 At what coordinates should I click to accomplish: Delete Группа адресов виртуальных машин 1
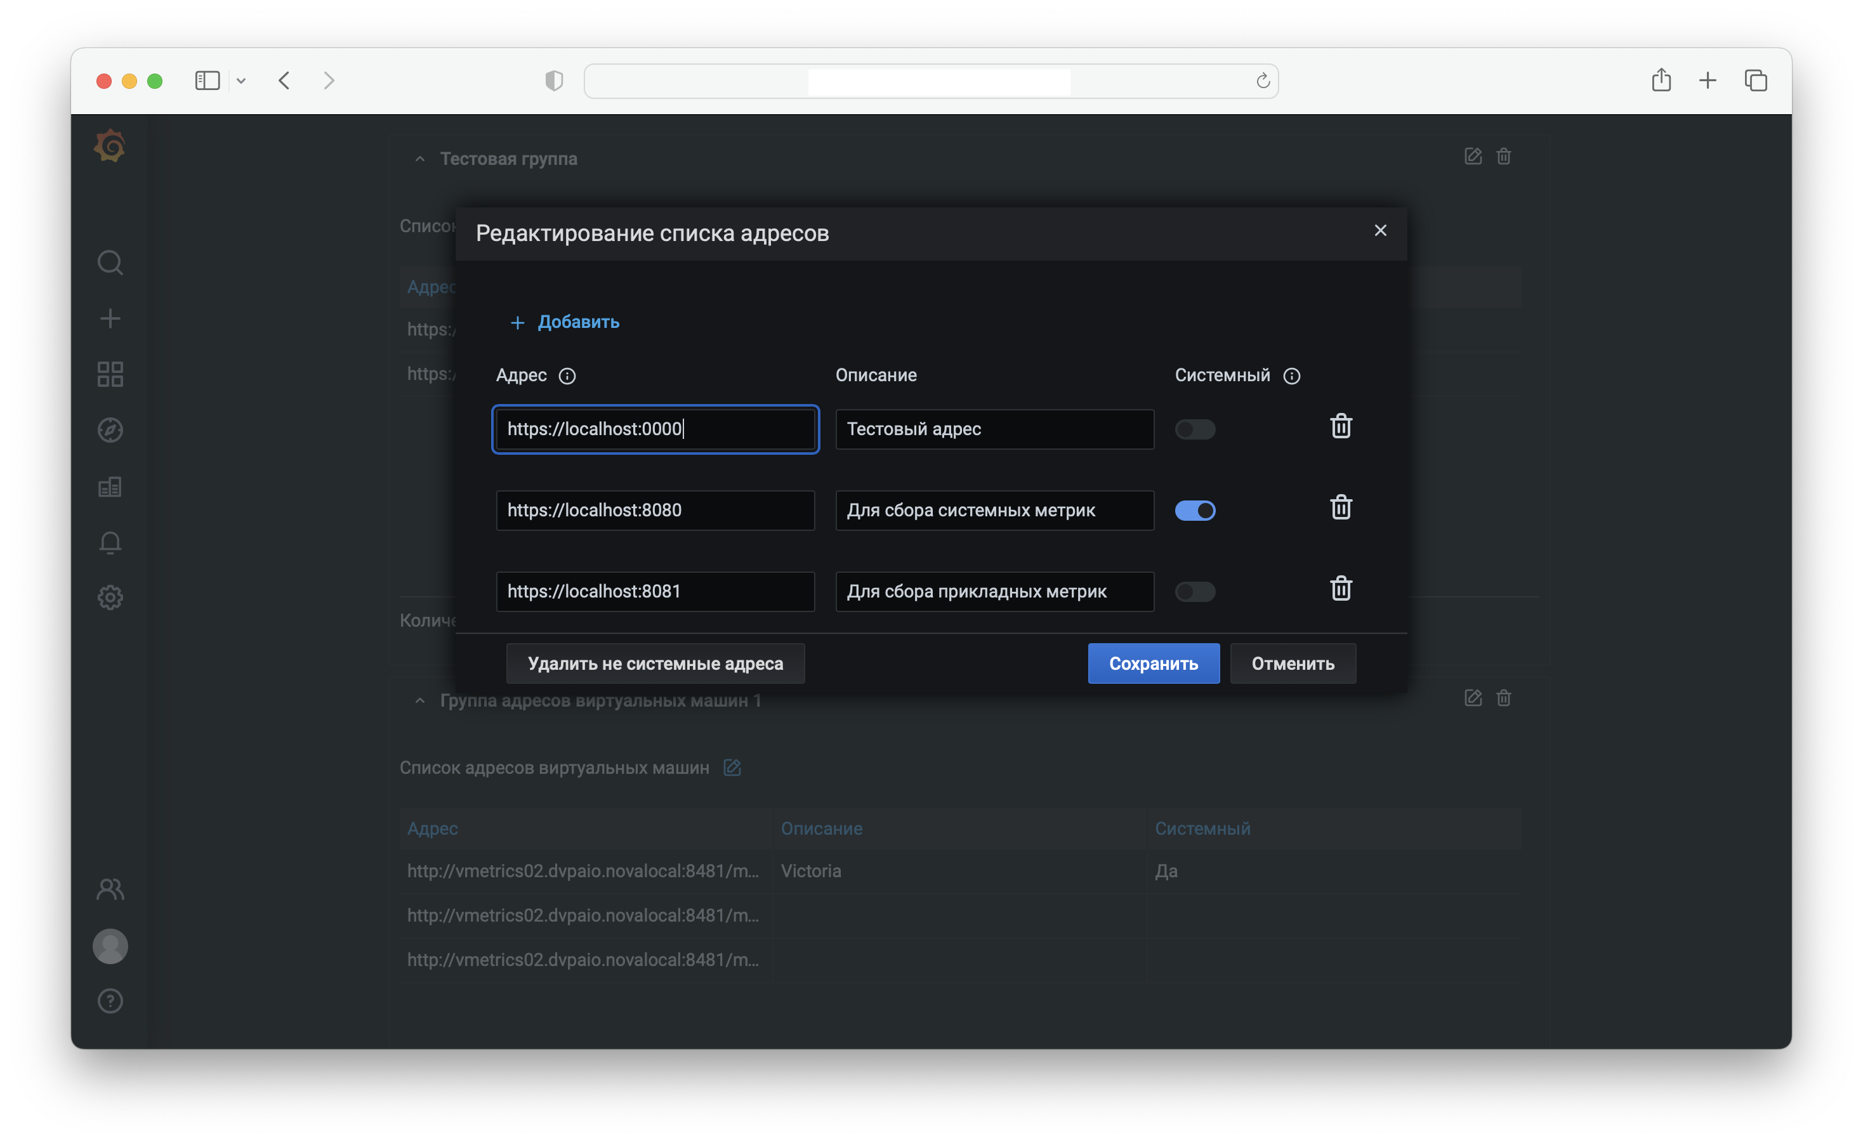[1503, 698]
